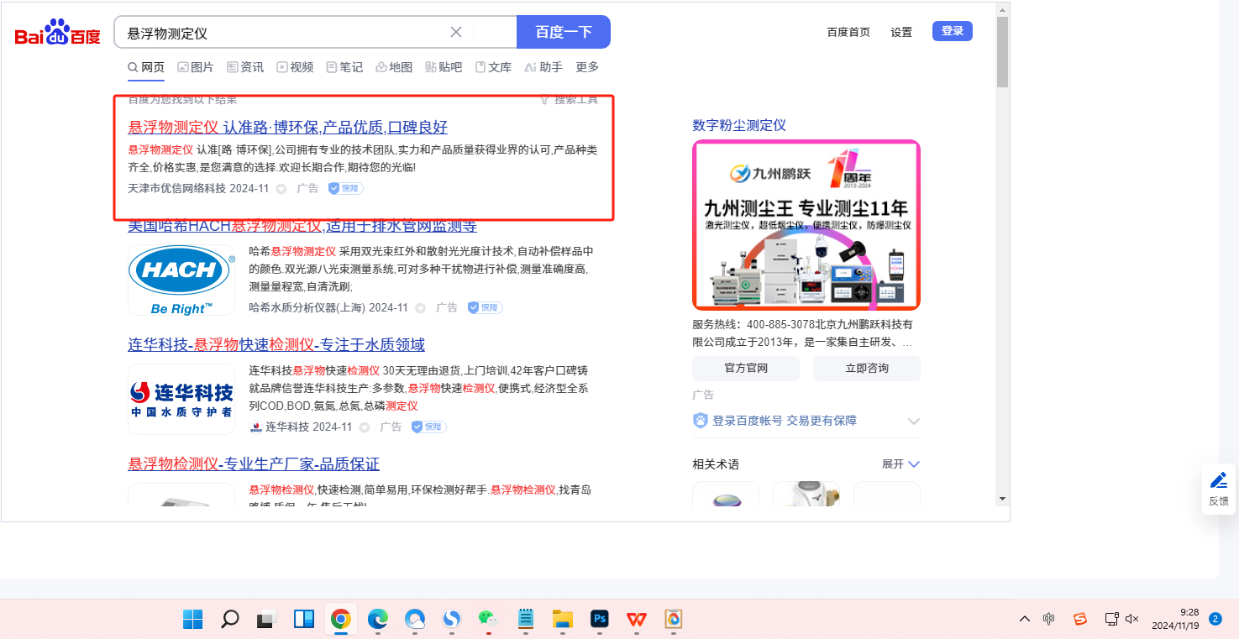The height and width of the screenshot is (639, 1239).
Task: Open the 地图 tab
Action: (394, 67)
